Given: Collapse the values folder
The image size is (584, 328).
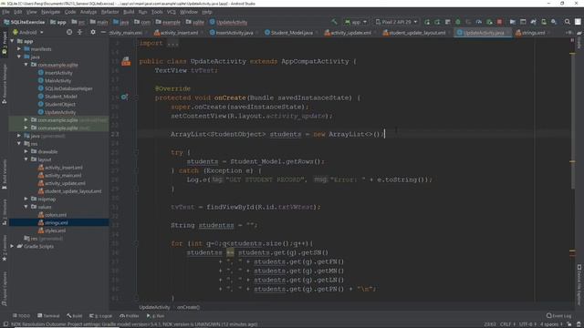Looking at the screenshot, I should pyautogui.click(x=26, y=207).
